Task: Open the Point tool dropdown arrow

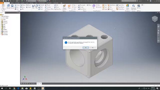Action: point(77,7)
